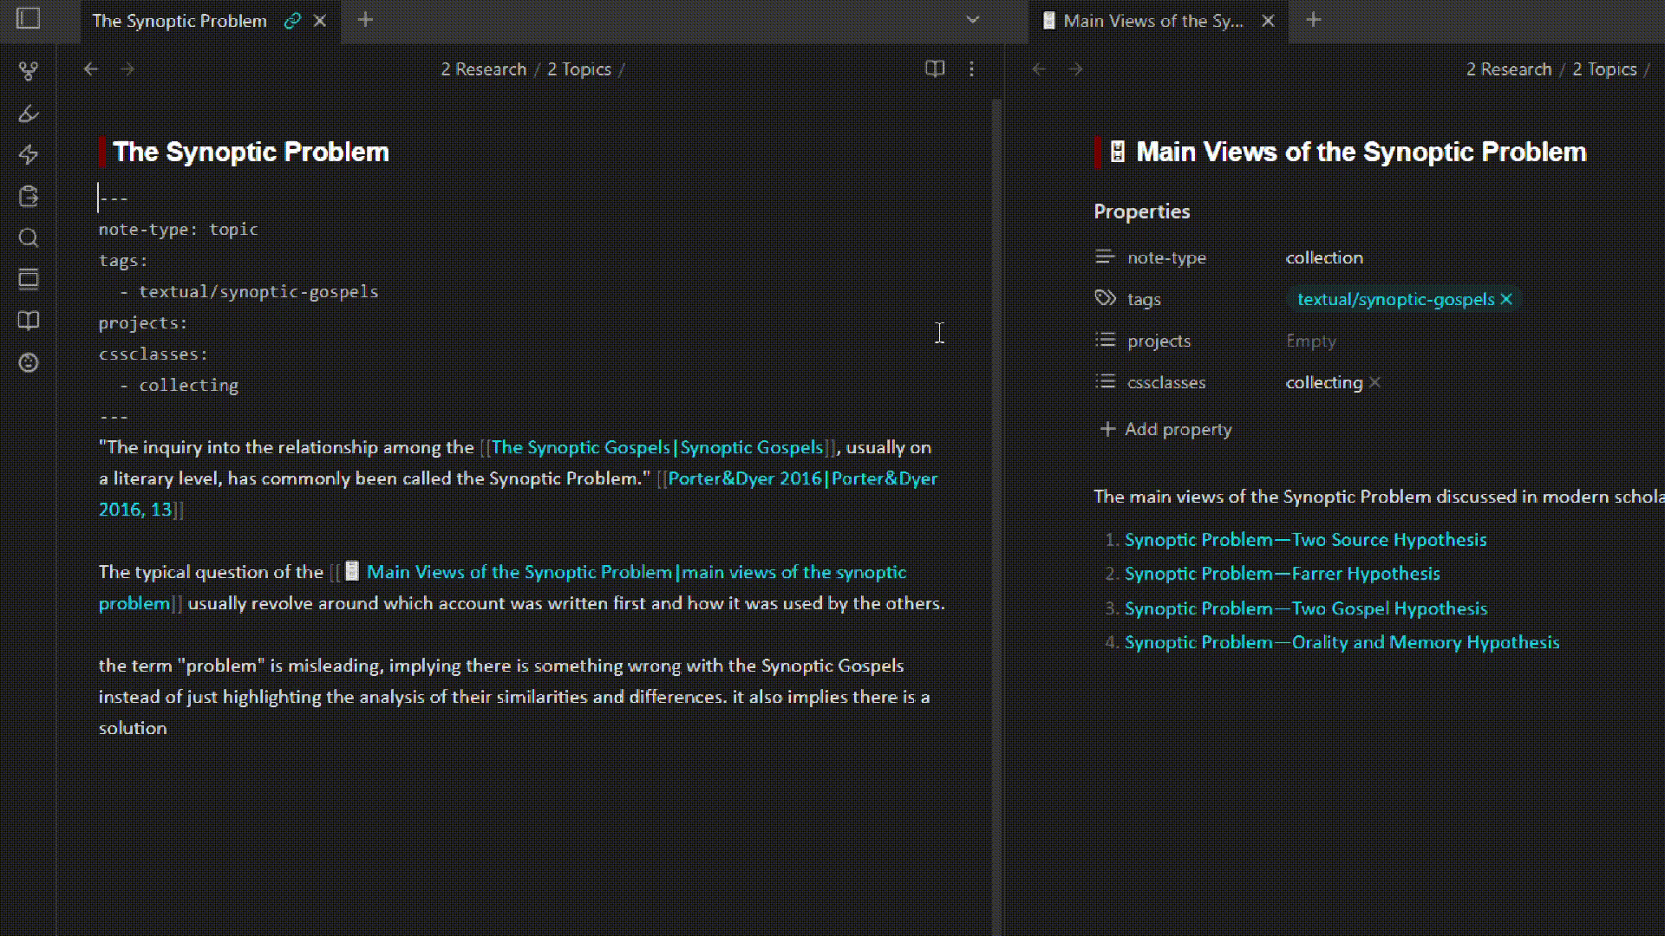Viewport: 1665px width, 936px height.
Task: Open Synoptic Problem—Farrer Hypothesis link
Action: coord(1282,573)
